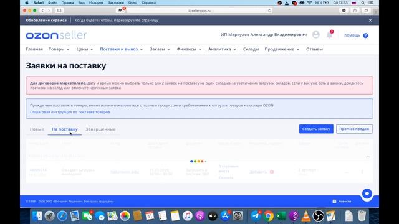The width and height of the screenshot is (399, 224).
Task: Open OBS Studio in the dock
Action: click(x=318, y=216)
